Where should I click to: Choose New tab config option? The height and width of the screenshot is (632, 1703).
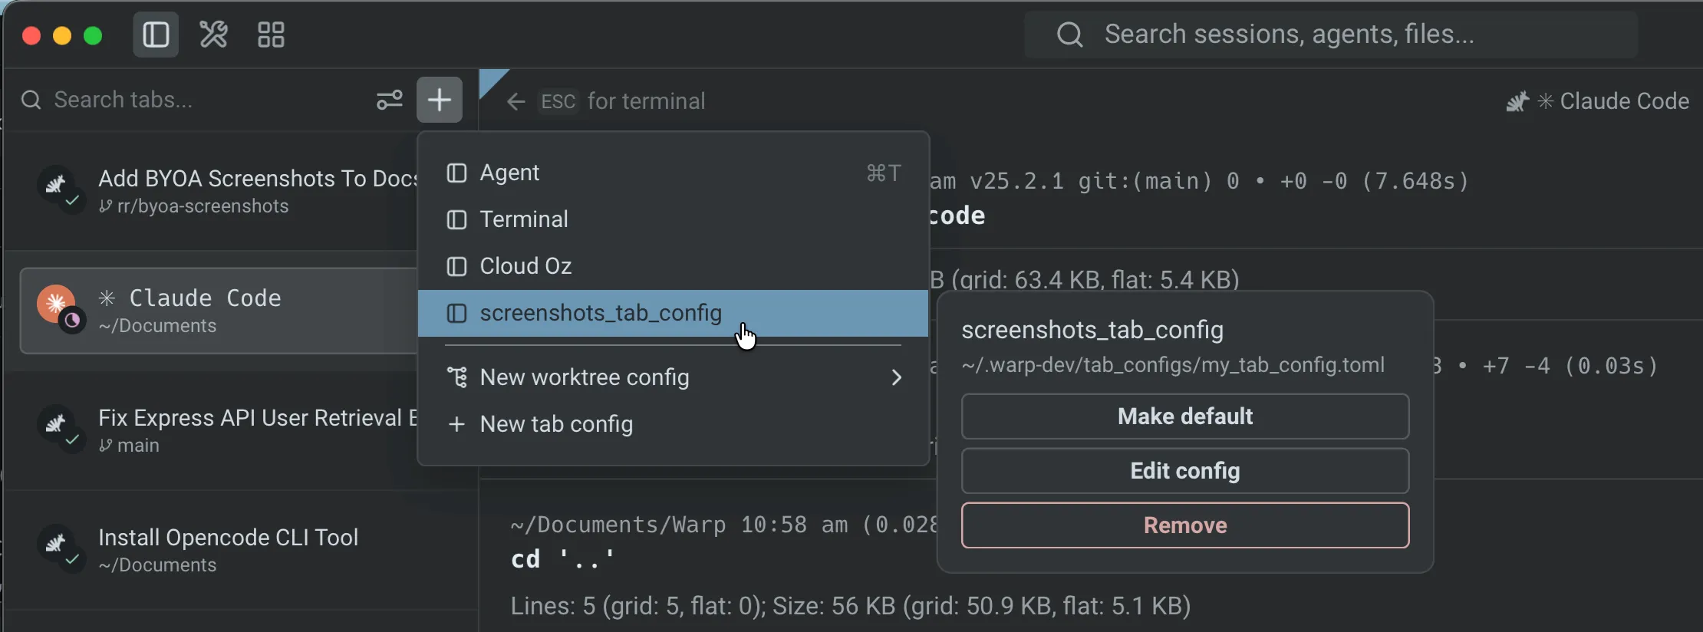click(x=674, y=424)
